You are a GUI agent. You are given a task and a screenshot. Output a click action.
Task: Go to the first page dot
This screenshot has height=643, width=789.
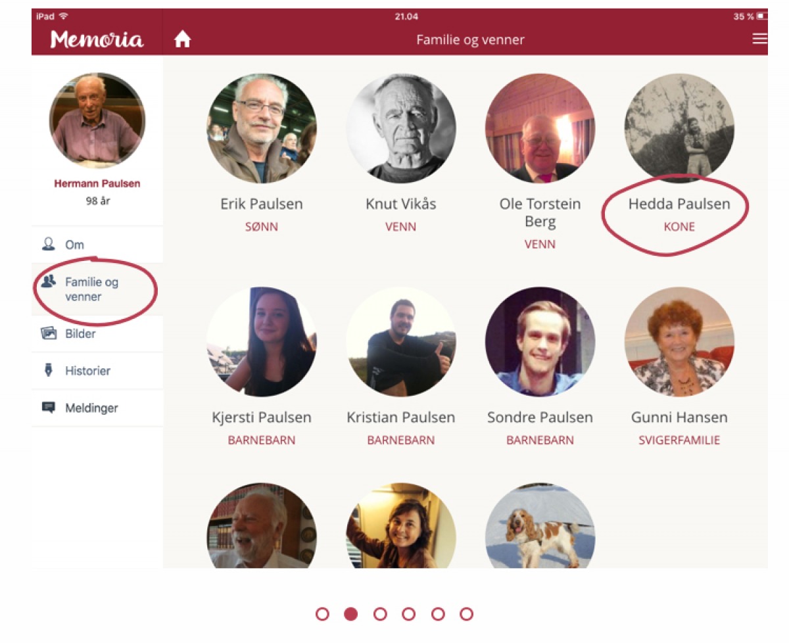(322, 614)
